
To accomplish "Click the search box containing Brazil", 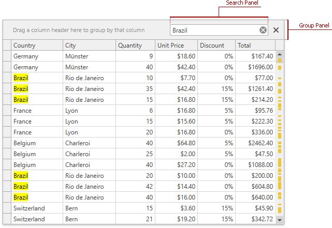I will pos(215,30).
